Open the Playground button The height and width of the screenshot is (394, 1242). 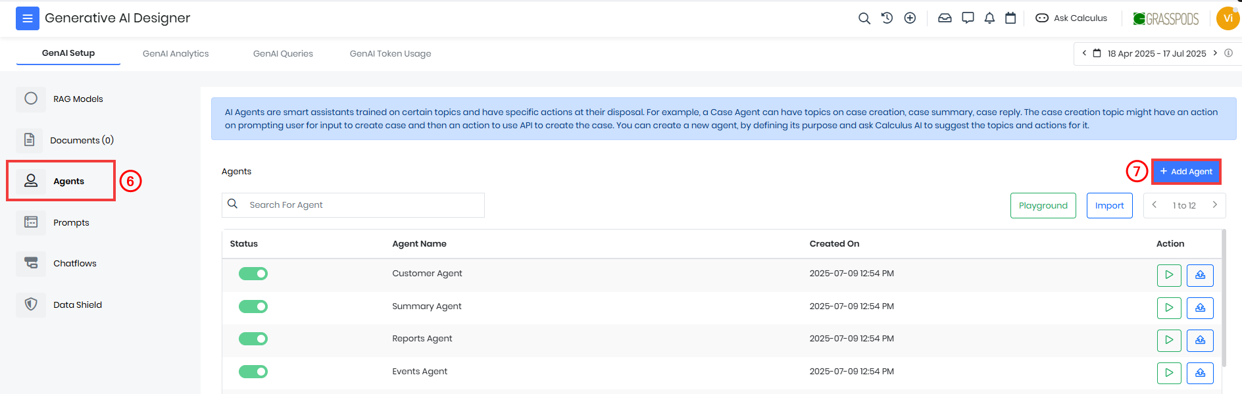click(x=1043, y=205)
